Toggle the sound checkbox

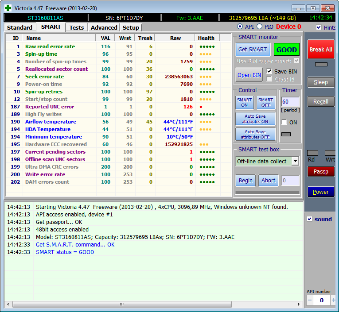[310, 219]
